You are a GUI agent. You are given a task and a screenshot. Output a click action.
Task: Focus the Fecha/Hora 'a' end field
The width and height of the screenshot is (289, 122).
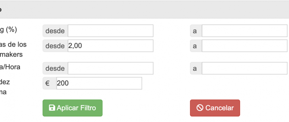point(245,68)
